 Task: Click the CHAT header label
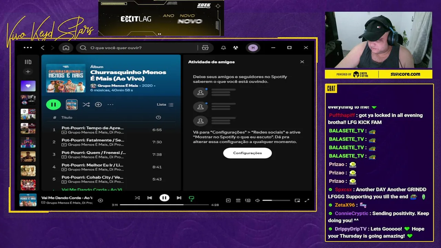tap(331, 89)
